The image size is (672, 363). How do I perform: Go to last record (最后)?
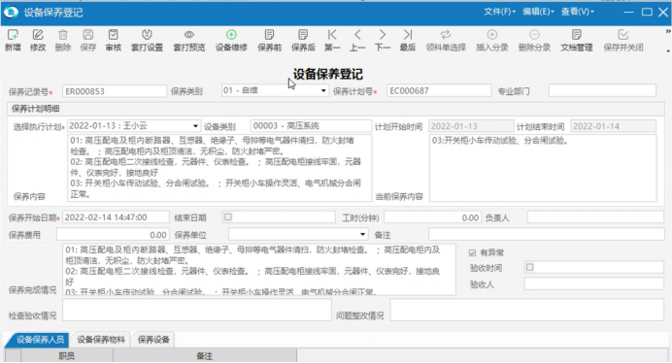click(x=408, y=41)
